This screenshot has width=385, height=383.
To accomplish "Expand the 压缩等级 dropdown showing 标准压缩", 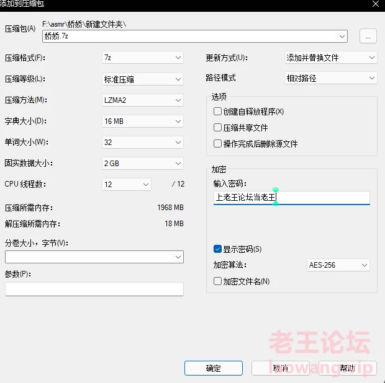I will point(143,79).
